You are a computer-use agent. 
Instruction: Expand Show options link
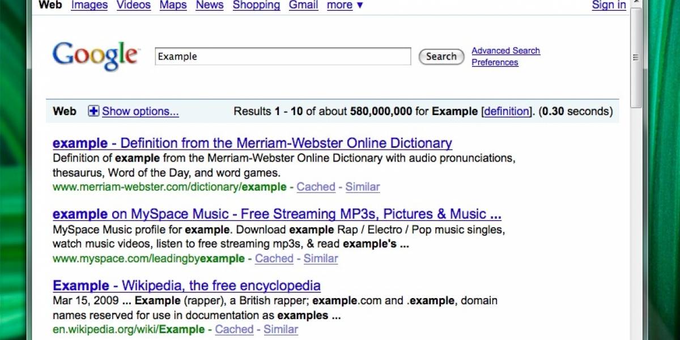pyautogui.click(x=140, y=111)
